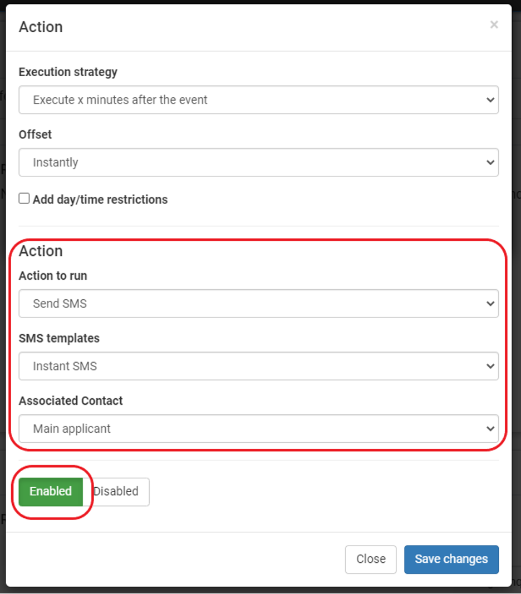The height and width of the screenshot is (594, 521).
Task: Click the 'Associated Contact' field label
Action: pos(71,400)
